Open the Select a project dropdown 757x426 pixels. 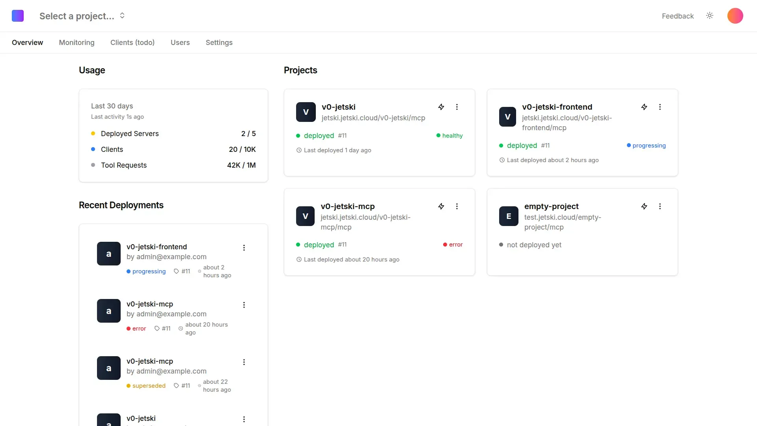pyautogui.click(x=82, y=16)
